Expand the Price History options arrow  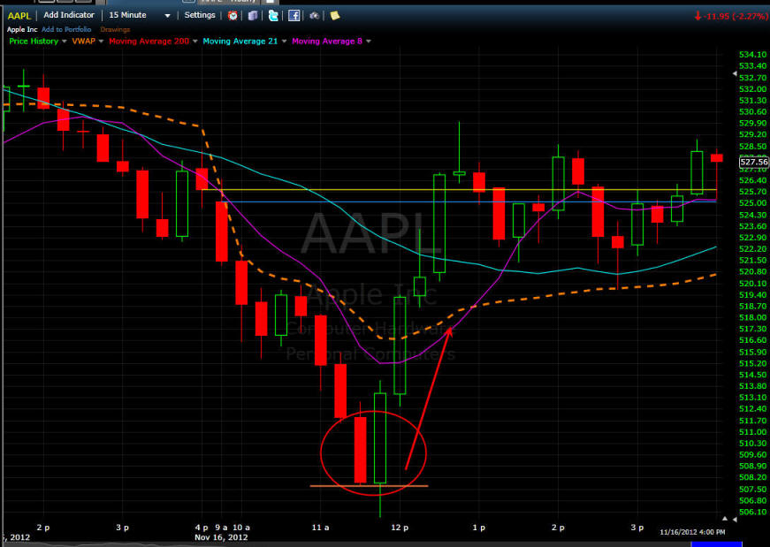65,42
